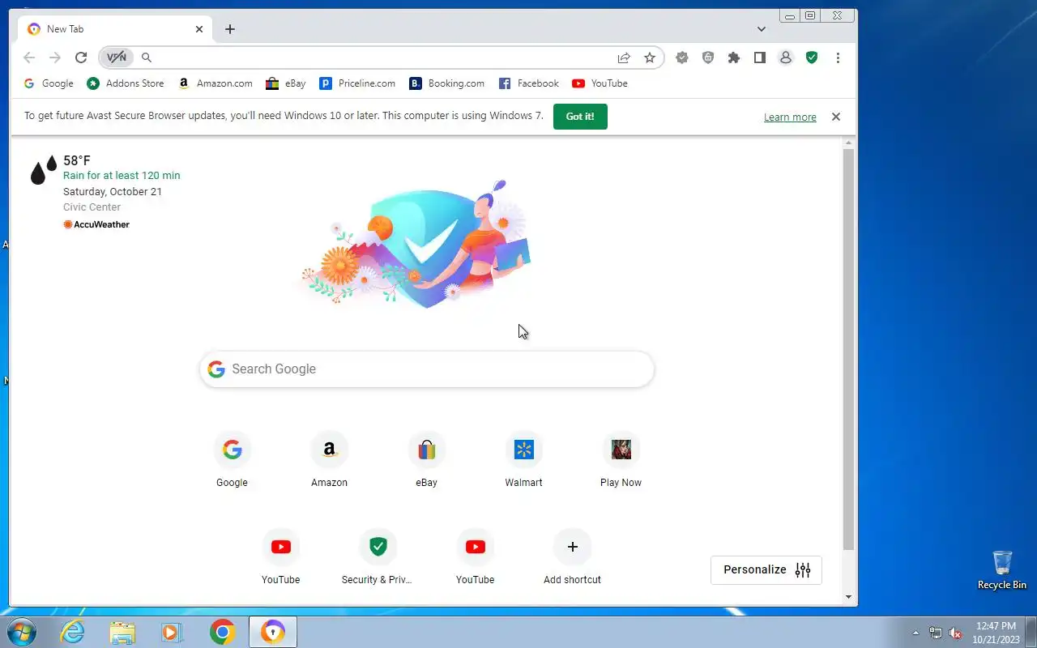Click the page scrollbar down arrow
Viewport: 1037px width, 648px height.
pos(848,597)
